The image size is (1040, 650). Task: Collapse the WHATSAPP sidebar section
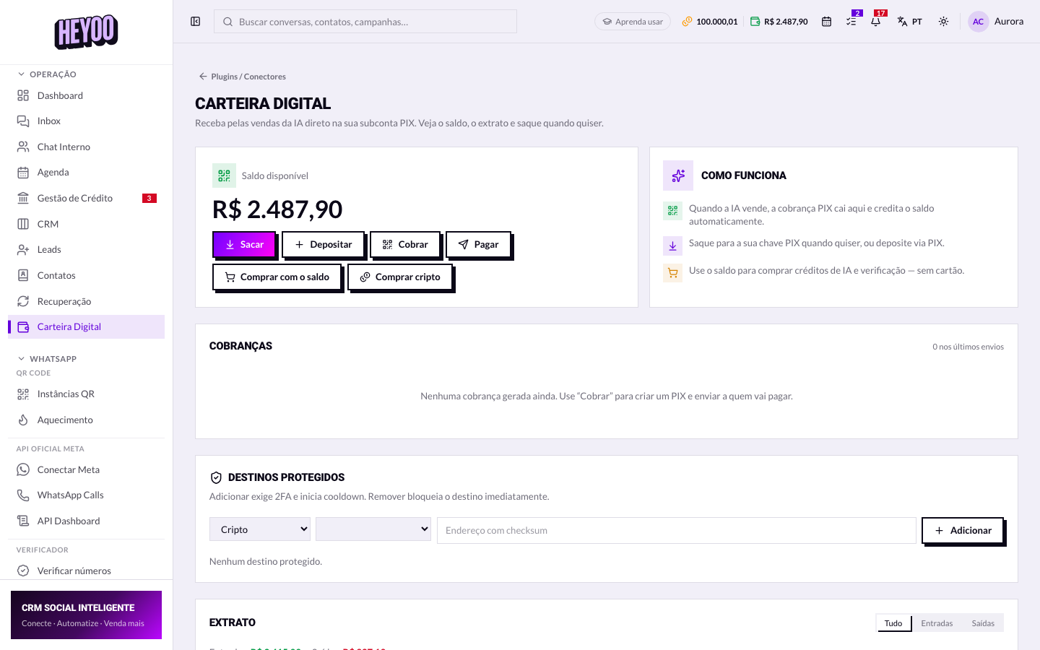(x=47, y=359)
